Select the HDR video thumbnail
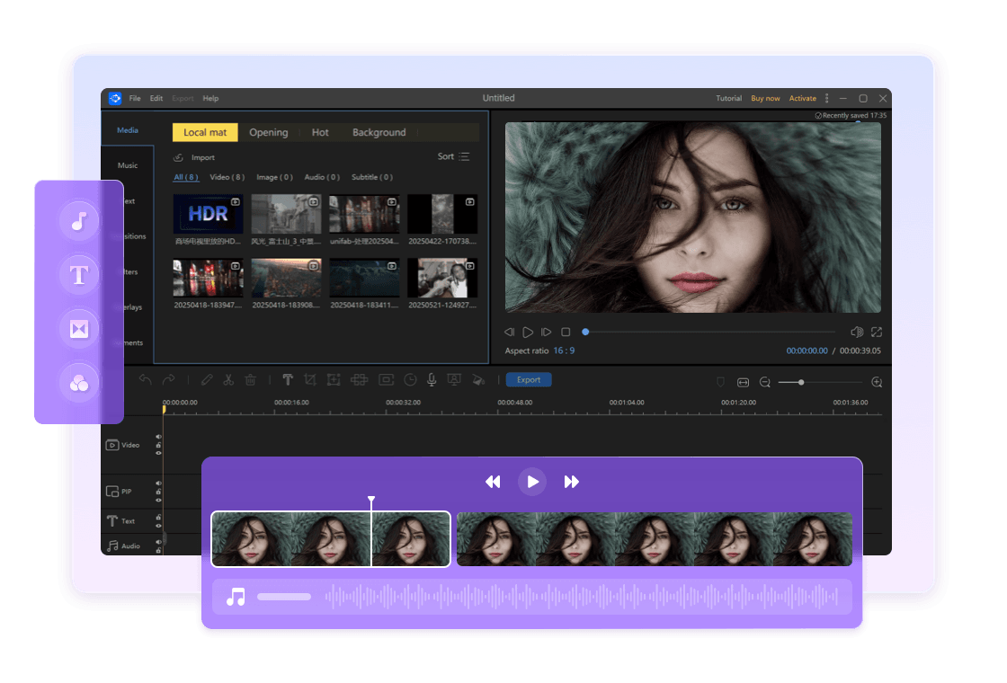 pyautogui.click(x=208, y=213)
